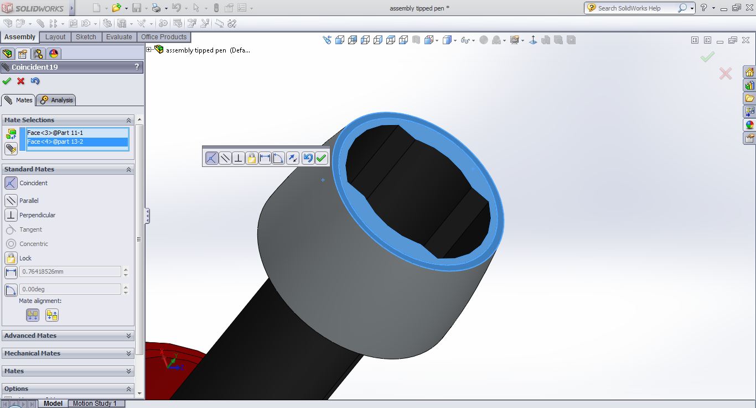
Task: Select Face<3>@Part 11-1 in Mate Selections
Action: [x=55, y=133]
